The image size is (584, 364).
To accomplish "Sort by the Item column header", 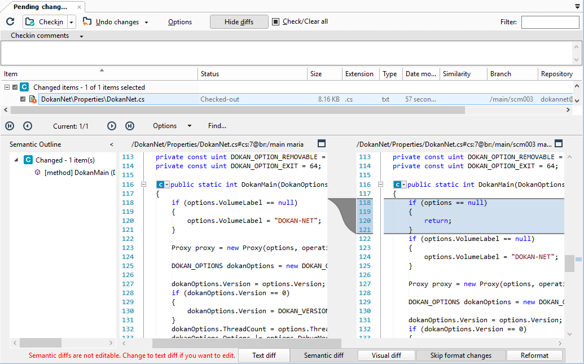I will click(99, 74).
